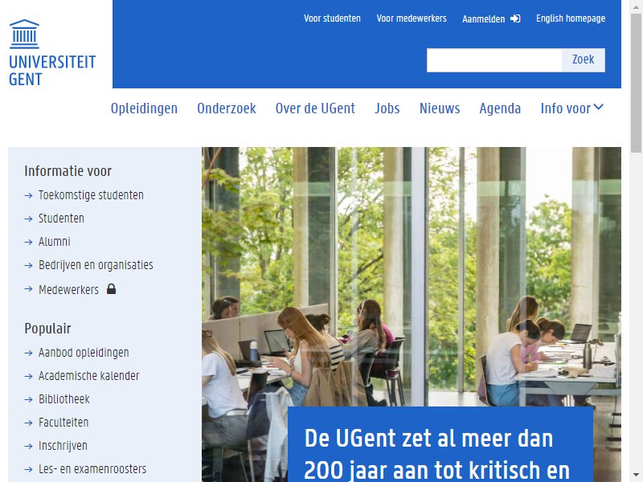Image resolution: width=643 pixels, height=482 pixels.
Task: Click the scroll down arrow of scrollbar
Action: (636, 476)
